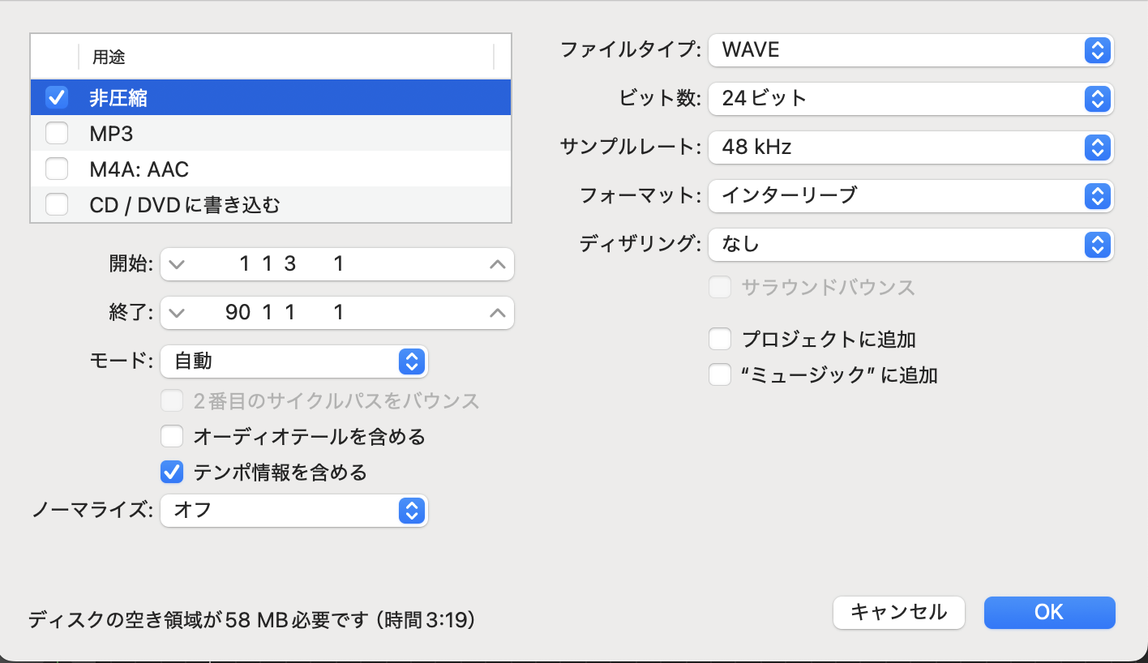Open the フォーマット dropdown showing インターリーブ

tap(911, 195)
